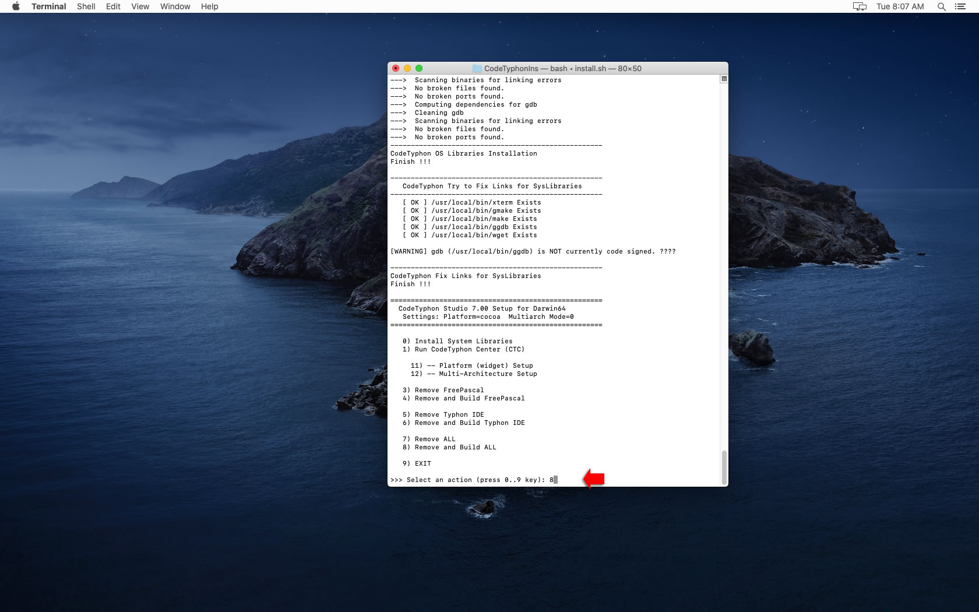Screen dimensions: 979x612
Task: Click 'CodeTyphon Studio 7.00 Setup for Darwin64' heading
Action: tap(482, 308)
